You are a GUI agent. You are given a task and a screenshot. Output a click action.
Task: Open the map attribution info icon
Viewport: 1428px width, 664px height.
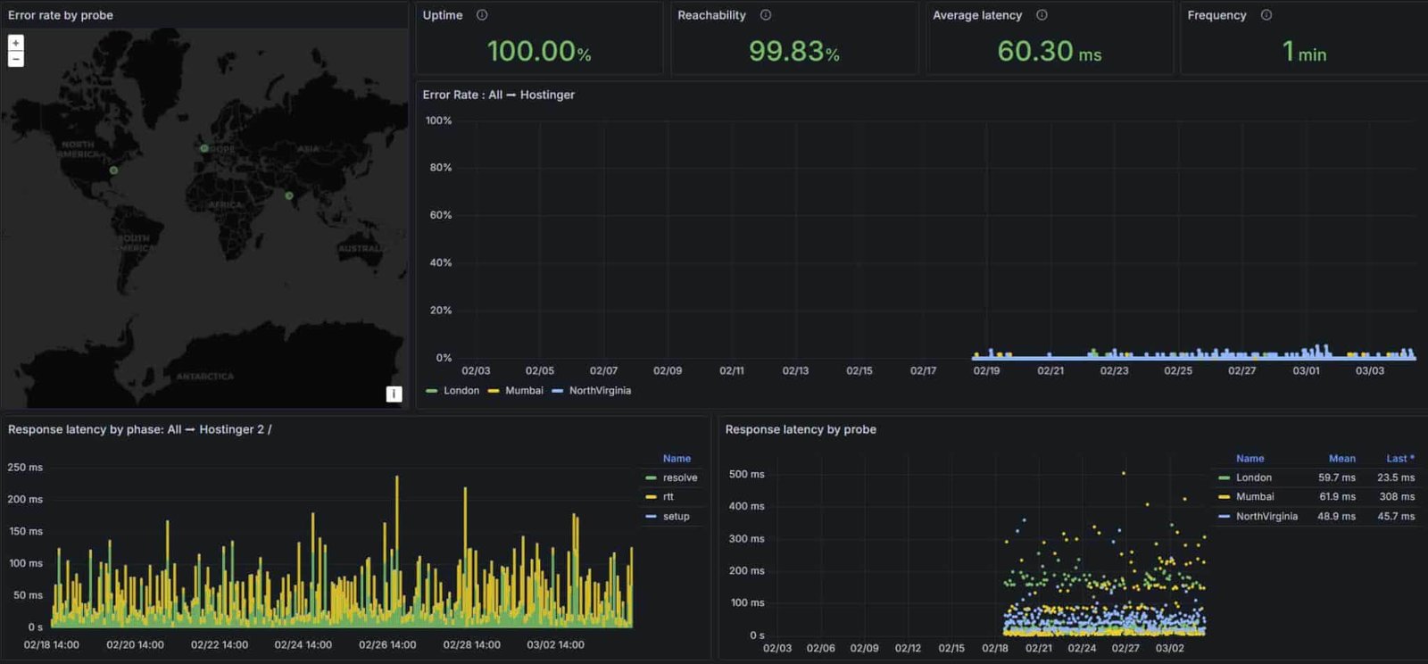click(x=394, y=394)
